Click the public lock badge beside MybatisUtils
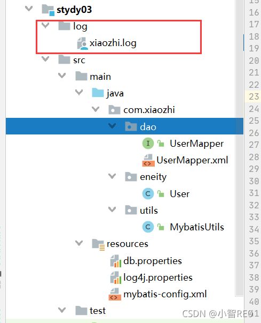Viewport: 261px width, 323px height. pyautogui.click(x=161, y=227)
